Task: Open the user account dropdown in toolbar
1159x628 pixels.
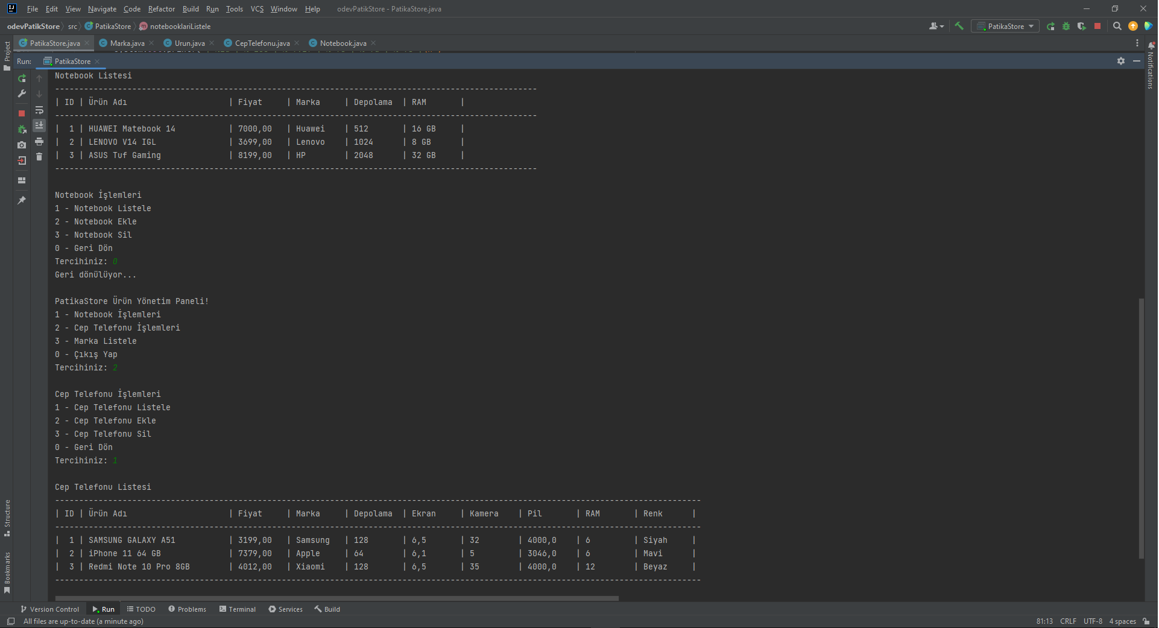Action: click(x=936, y=26)
